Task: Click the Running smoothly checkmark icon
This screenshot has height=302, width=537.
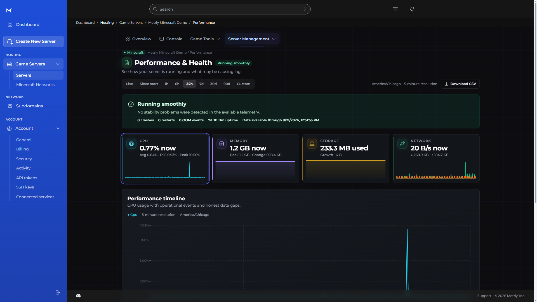Action: pyautogui.click(x=131, y=104)
